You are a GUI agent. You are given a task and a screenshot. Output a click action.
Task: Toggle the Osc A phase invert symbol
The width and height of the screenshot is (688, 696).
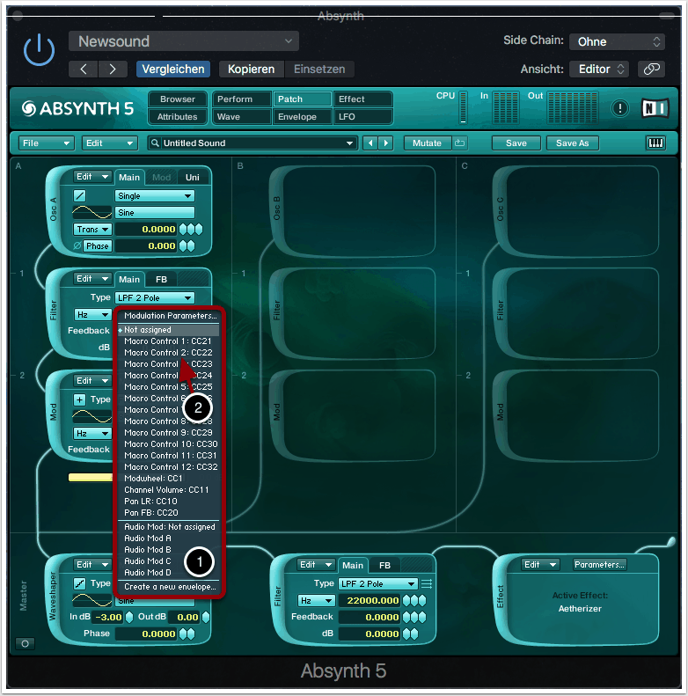pos(77,245)
